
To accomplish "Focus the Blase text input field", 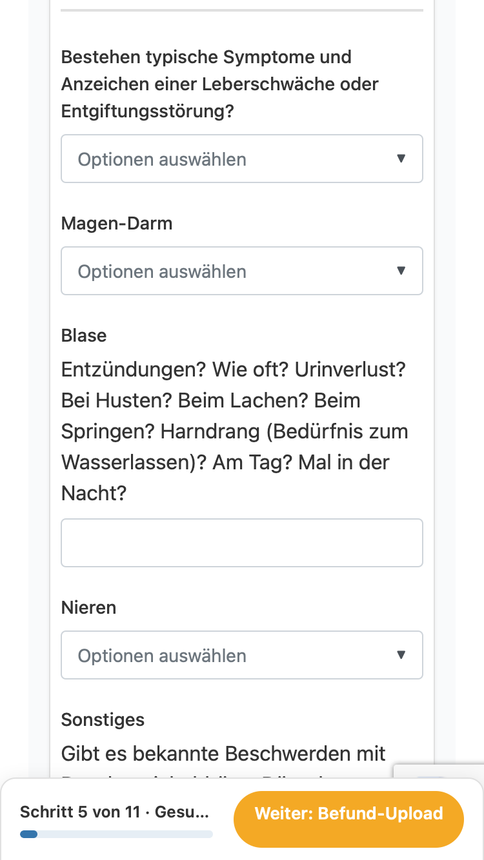I will coord(242,543).
